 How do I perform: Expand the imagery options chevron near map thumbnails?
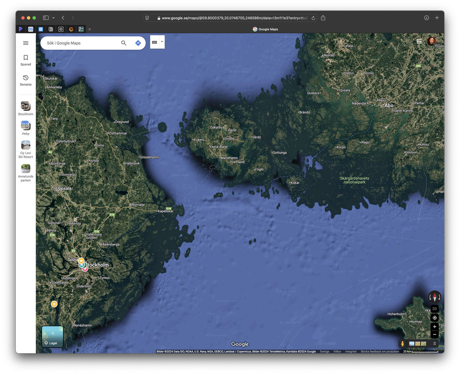(435, 344)
